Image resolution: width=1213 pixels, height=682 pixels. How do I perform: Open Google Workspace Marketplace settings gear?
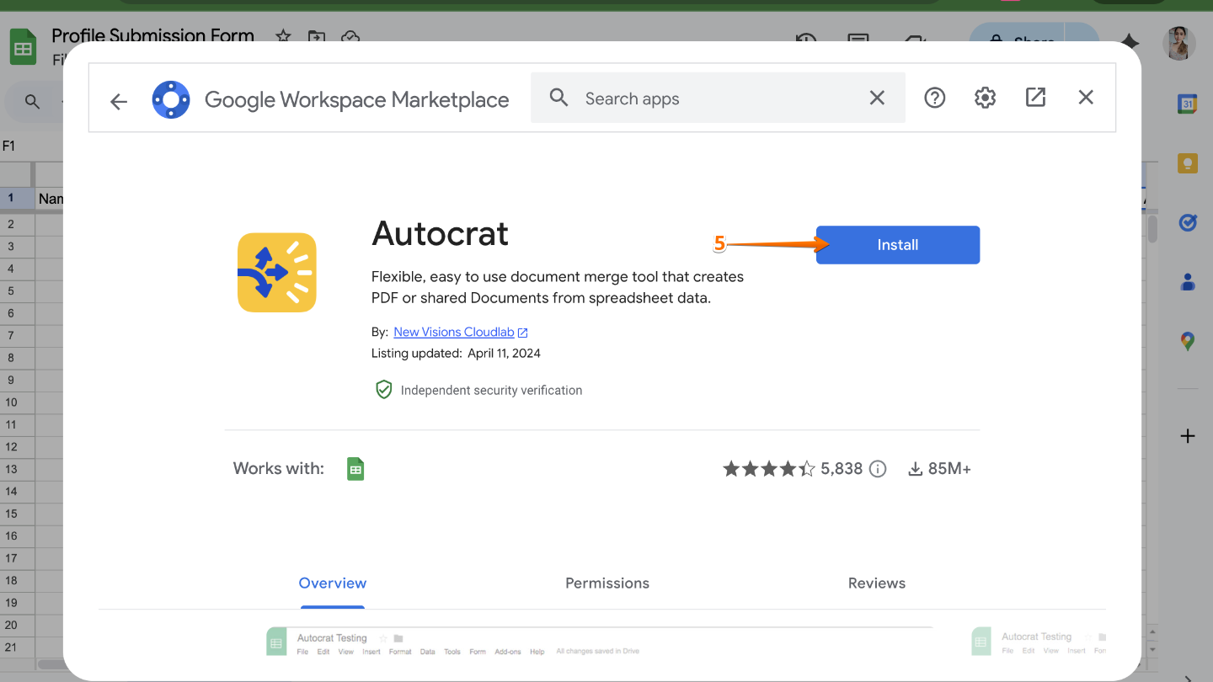point(984,97)
